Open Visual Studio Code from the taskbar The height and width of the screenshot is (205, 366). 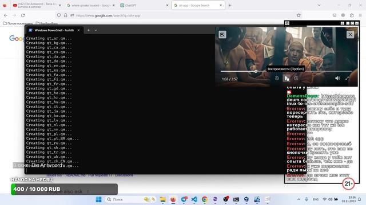pos(194,199)
